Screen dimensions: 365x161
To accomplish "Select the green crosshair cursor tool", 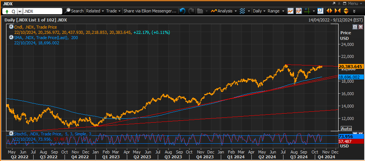I will point(308,11).
